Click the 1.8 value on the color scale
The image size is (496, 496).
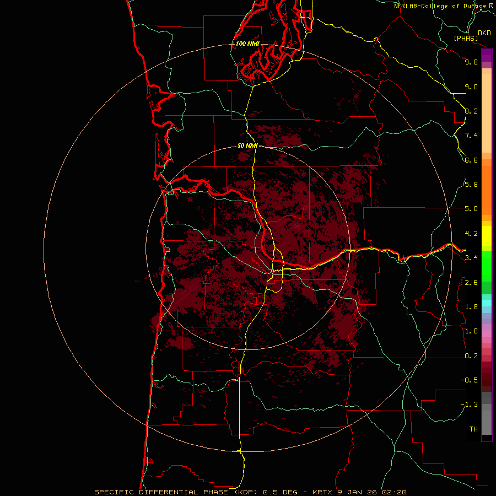tap(471, 306)
